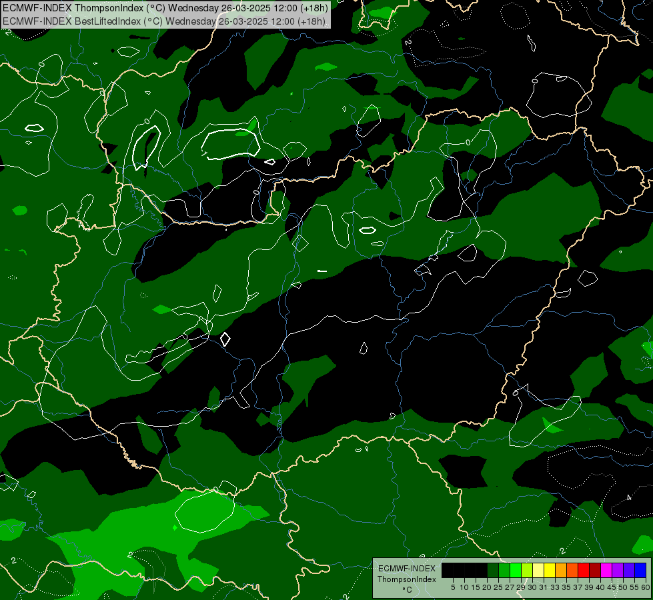653x600 pixels.
Task: Pick the yellow-green 29–30 legend swatch
Action: click(x=527, y=570)
